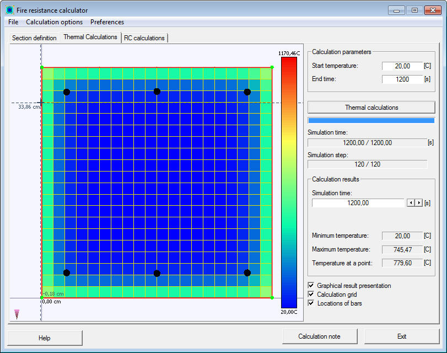Click the bottom-right green corner node of the section
447x353 pixels.
pyautogui.click(x=272, y=298)
